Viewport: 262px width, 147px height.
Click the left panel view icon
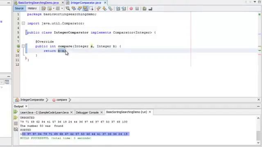click(7, 82)
